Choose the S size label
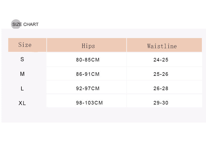 point(22,59)
